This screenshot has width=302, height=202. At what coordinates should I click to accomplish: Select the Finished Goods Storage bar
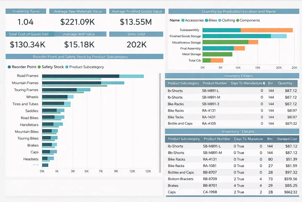[x=236, y=36]
